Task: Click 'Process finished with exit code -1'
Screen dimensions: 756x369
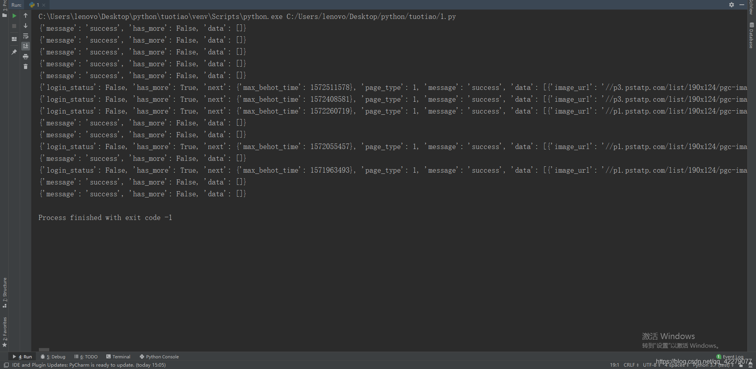Action: point(105,218)
